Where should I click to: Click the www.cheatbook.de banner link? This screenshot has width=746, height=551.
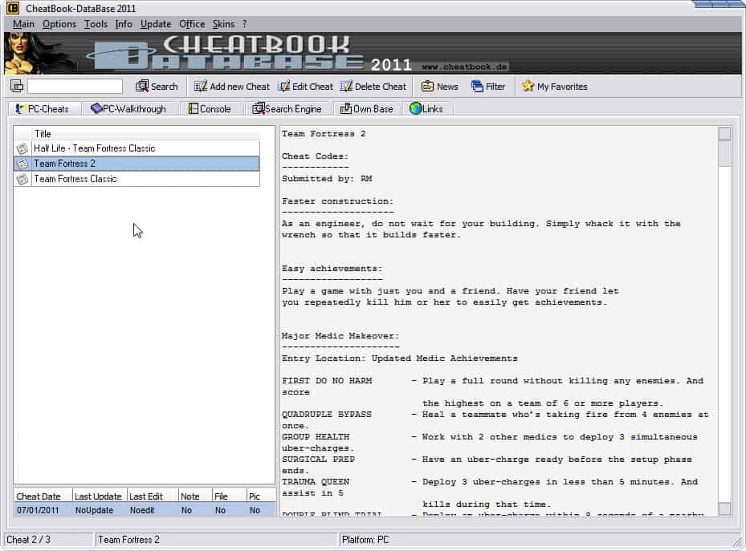[x=464, y=67]
